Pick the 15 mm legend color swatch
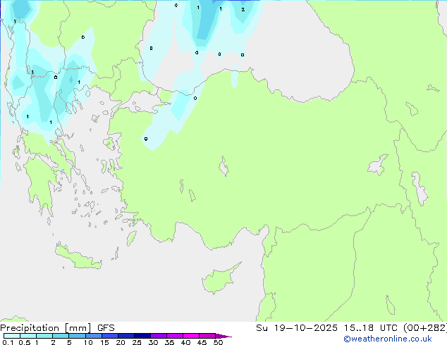Image resolution: width=447 pixels, height=345 pixels. tap(110, 336)
